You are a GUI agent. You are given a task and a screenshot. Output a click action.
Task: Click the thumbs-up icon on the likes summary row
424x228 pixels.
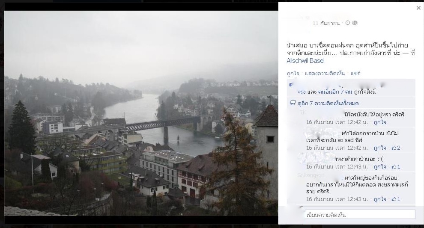pos(291,85)
